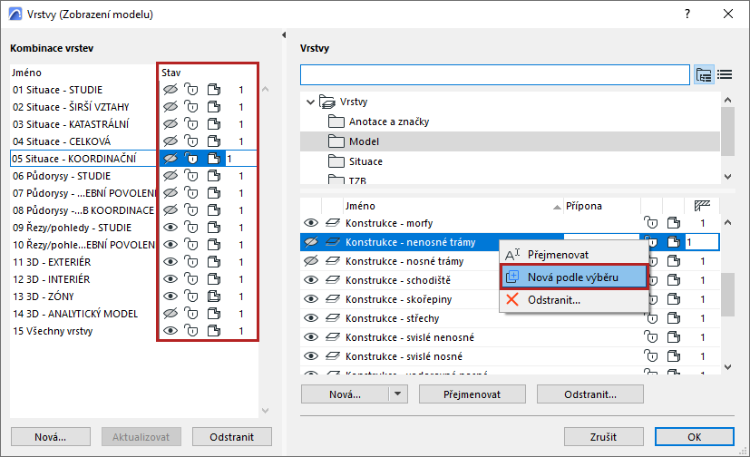
Task: Sort by Jméno column arrow
Action: click(557, 207)
